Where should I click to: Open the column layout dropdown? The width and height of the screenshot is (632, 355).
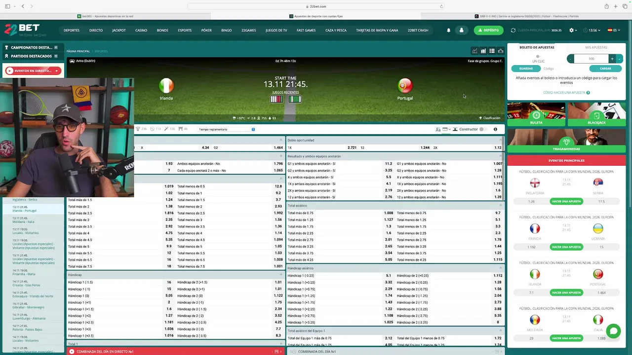(446, 129)
